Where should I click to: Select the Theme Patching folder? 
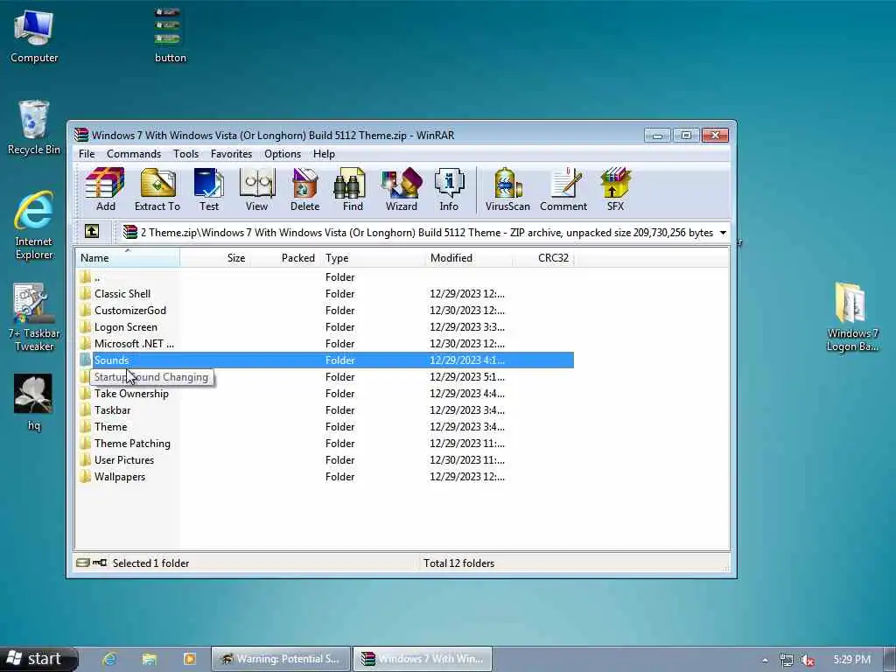325,443
